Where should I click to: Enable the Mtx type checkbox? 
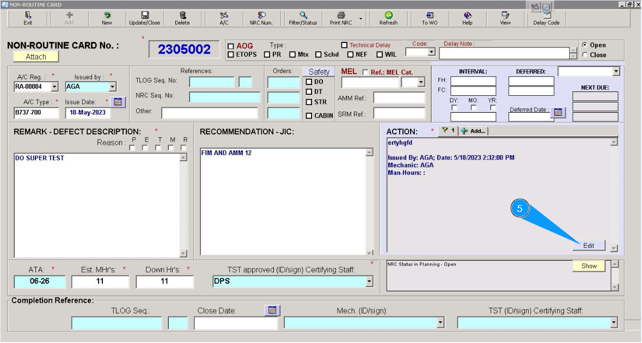292,54
